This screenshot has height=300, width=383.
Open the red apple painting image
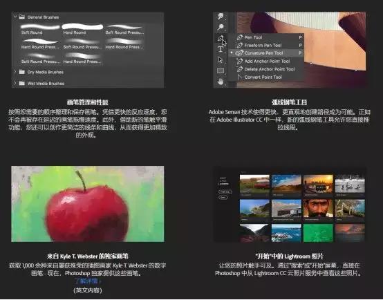[x=88, y=204]
